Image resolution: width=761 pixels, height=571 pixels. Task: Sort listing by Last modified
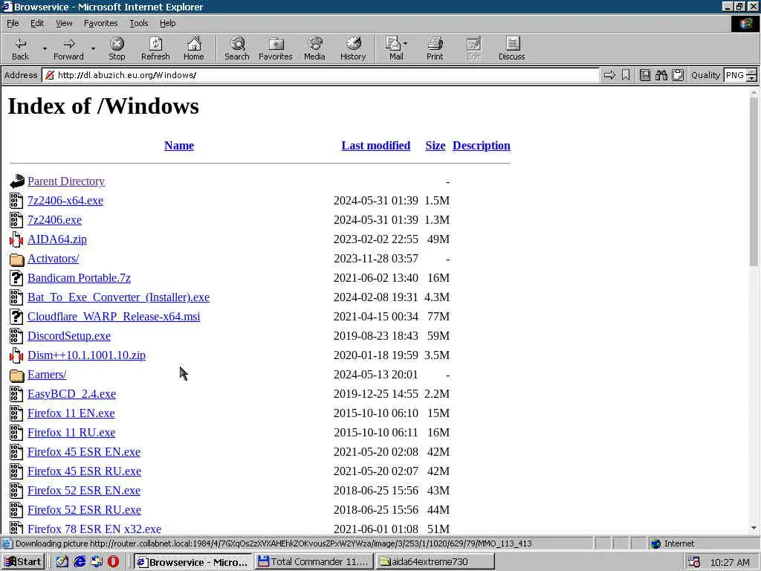coord(375,146)
